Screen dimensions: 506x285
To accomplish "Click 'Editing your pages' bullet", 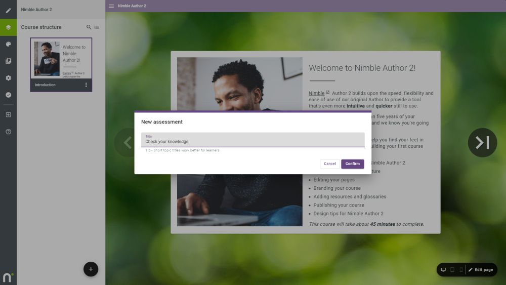I will (x=334, y=180).
